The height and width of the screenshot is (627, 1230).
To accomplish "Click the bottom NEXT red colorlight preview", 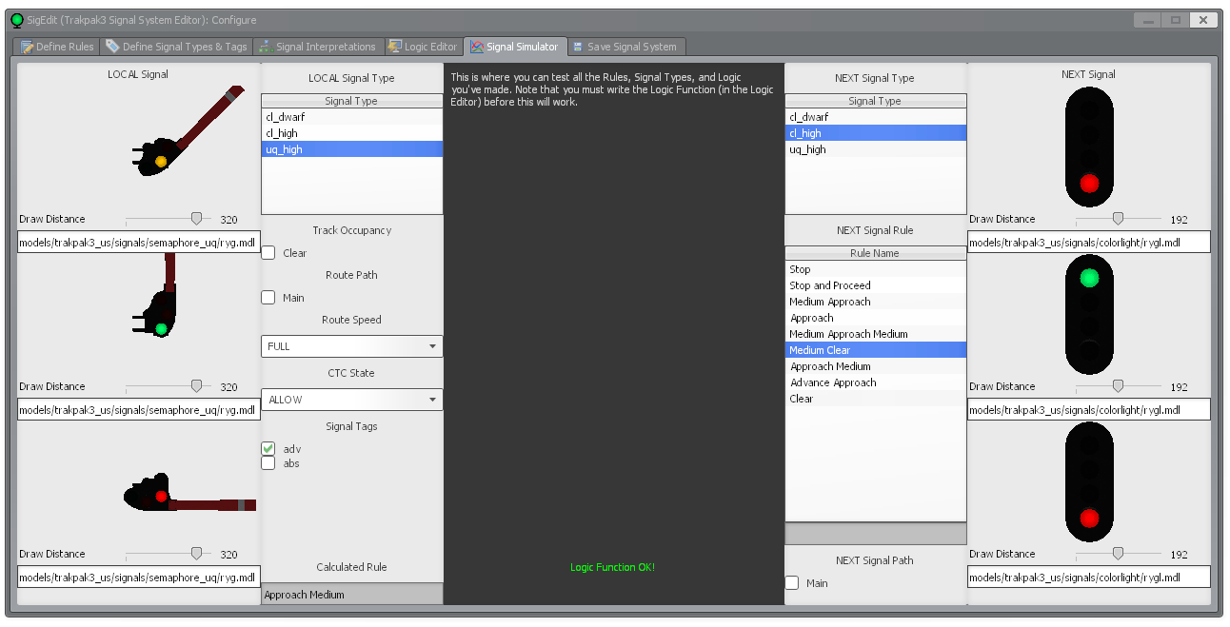I will click(x=1089, y=482).
